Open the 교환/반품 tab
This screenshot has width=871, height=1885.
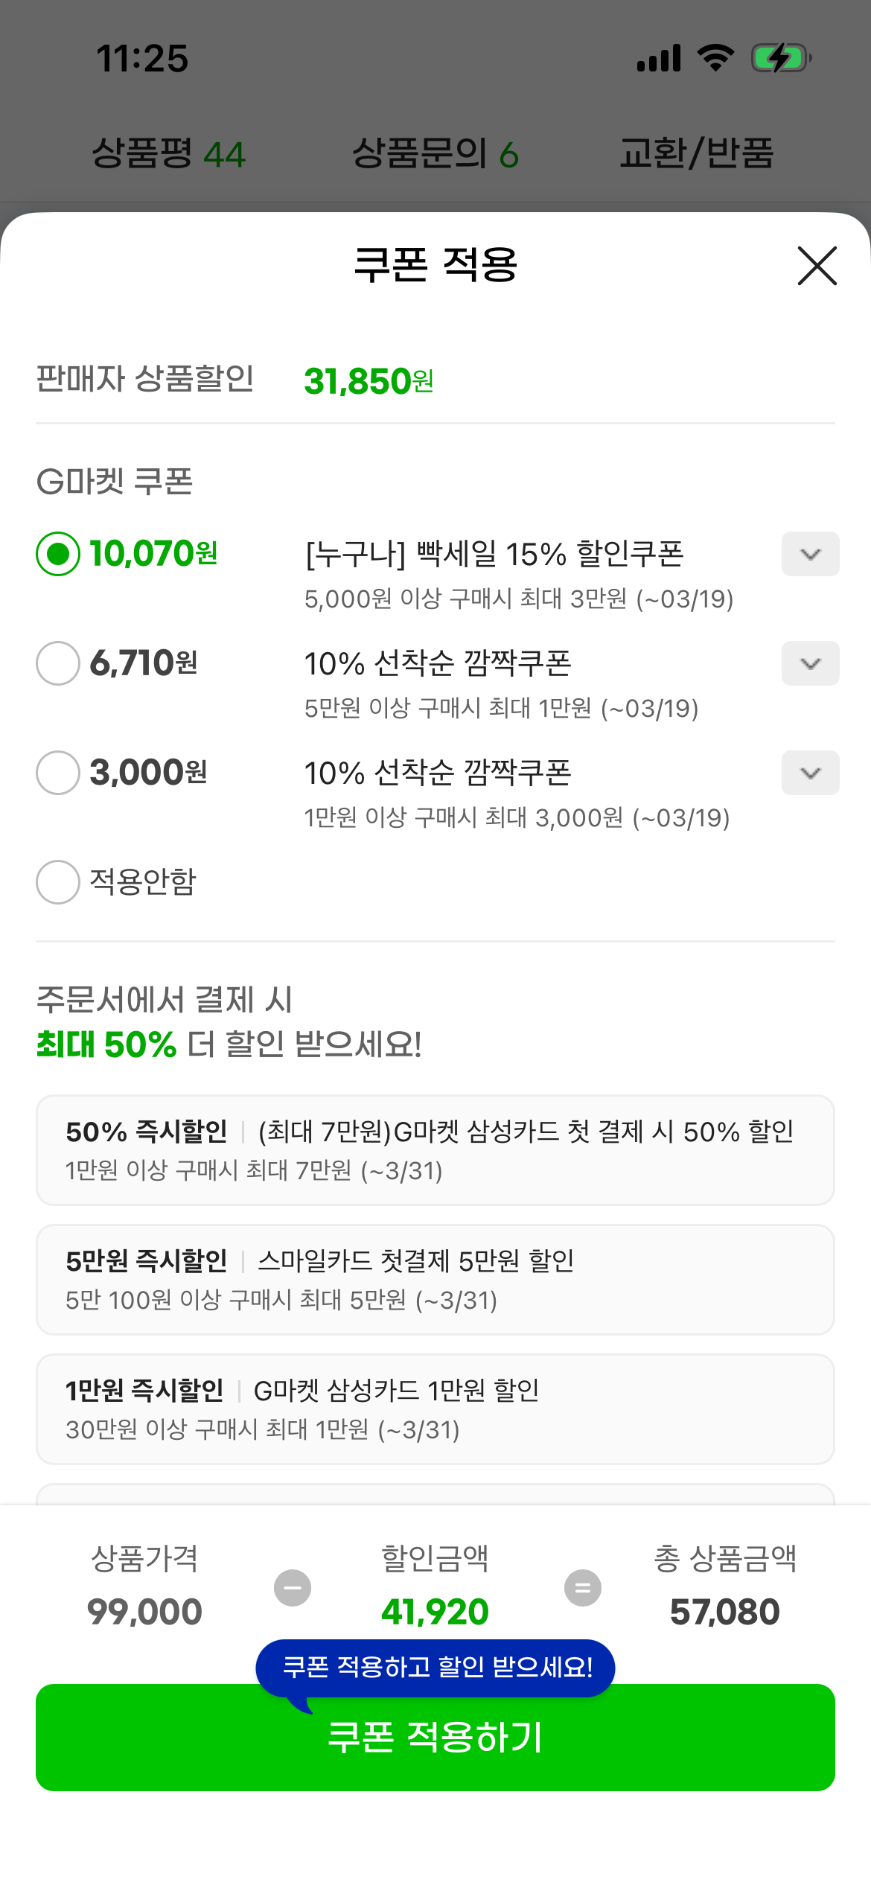[697, 154]
